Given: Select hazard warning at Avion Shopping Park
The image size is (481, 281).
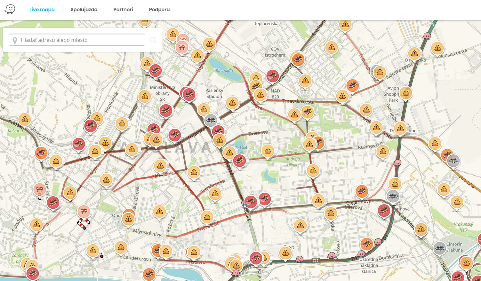Looking at the screenshot, I should [406, 93].
